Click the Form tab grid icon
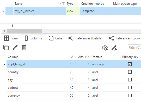 (7, 38)
